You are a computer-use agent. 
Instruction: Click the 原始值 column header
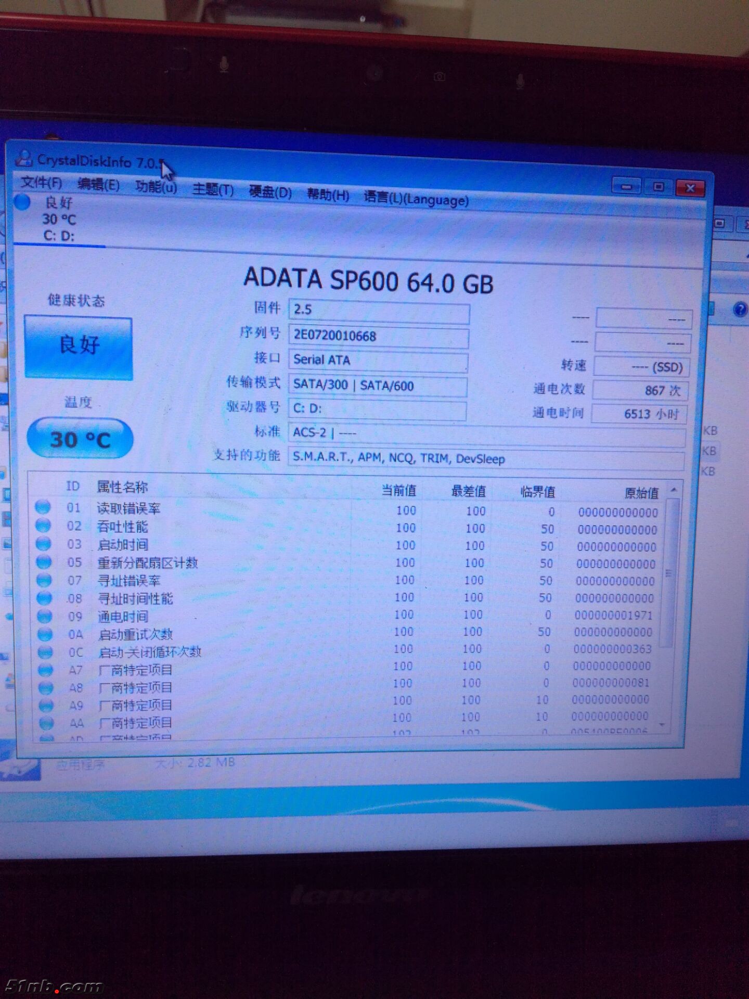click(x=641, y=493)
